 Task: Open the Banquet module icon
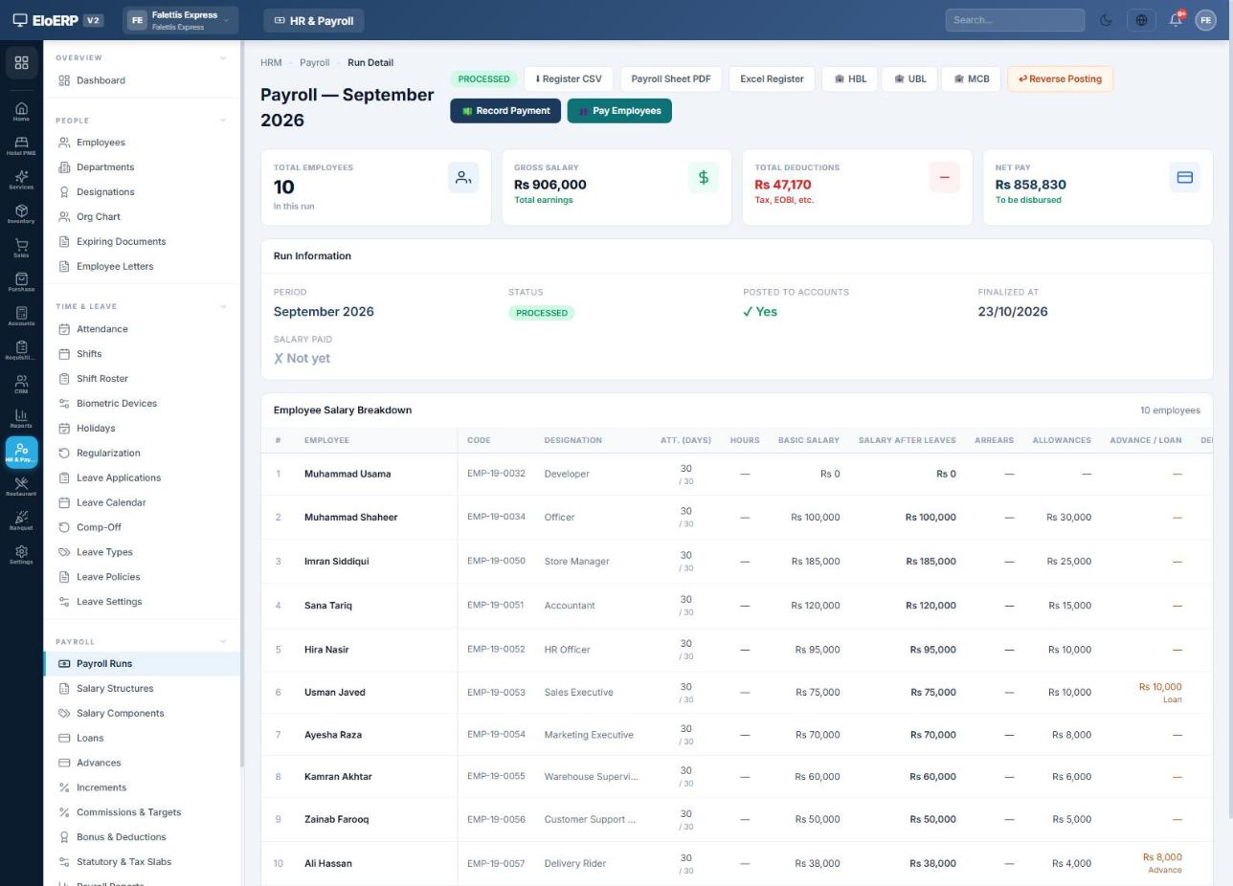[x=21, y=521]
